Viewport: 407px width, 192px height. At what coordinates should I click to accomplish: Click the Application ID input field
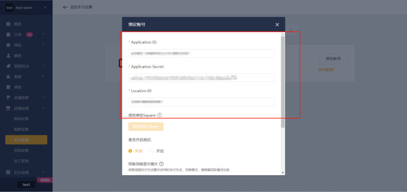point(201,53)
